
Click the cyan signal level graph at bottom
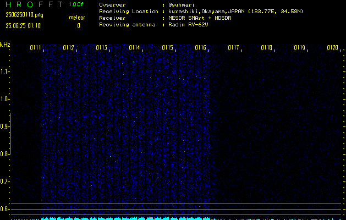pyautogui.click(x=177, y=218)
